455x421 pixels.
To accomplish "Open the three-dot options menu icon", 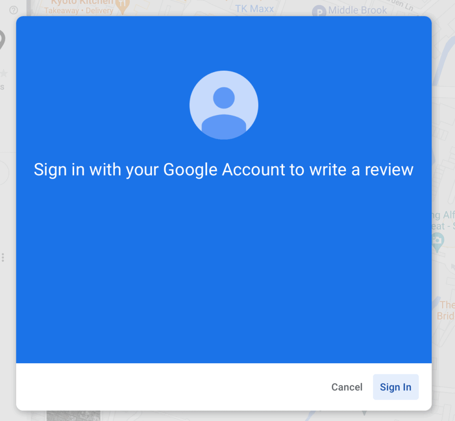I will click(3, 257).
